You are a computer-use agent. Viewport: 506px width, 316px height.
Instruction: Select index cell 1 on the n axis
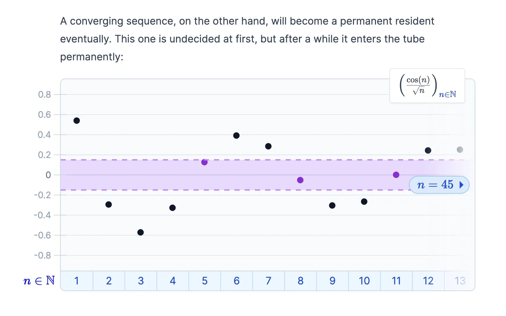point(77,281)
